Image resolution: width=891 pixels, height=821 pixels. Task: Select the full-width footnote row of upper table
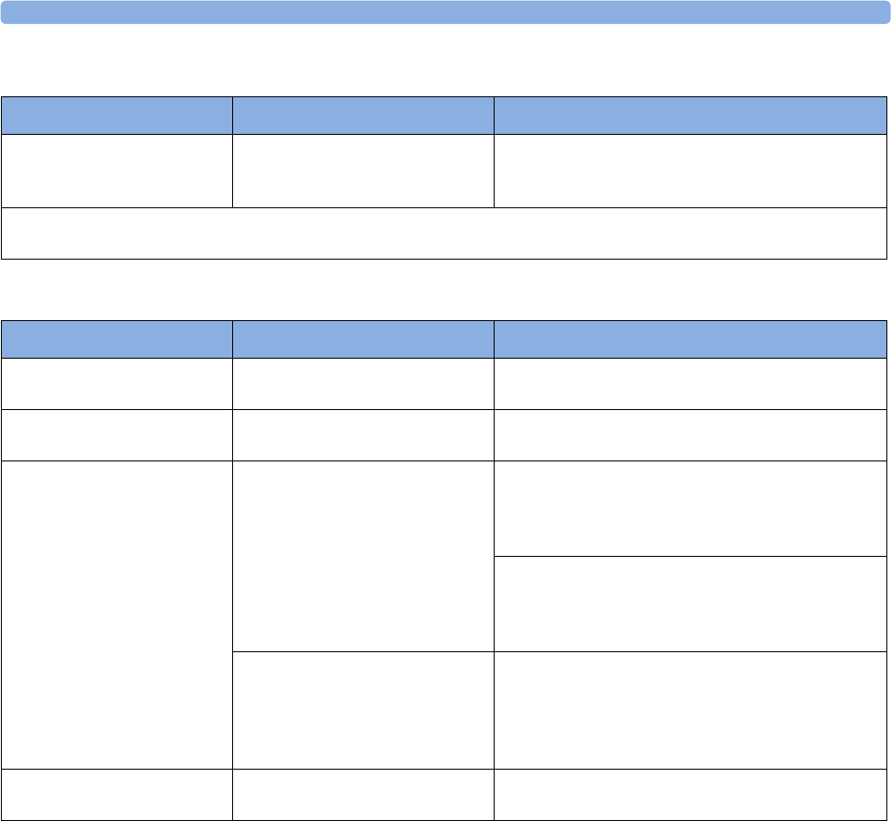pyautogui.click(x=444, y=233)
